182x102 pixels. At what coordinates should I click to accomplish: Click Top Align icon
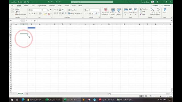[55, 10]
